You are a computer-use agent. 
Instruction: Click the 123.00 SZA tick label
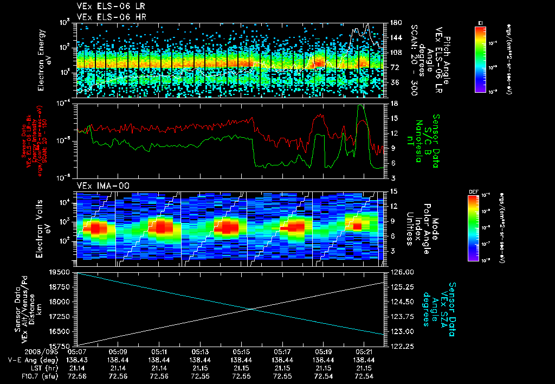point(402,331)
